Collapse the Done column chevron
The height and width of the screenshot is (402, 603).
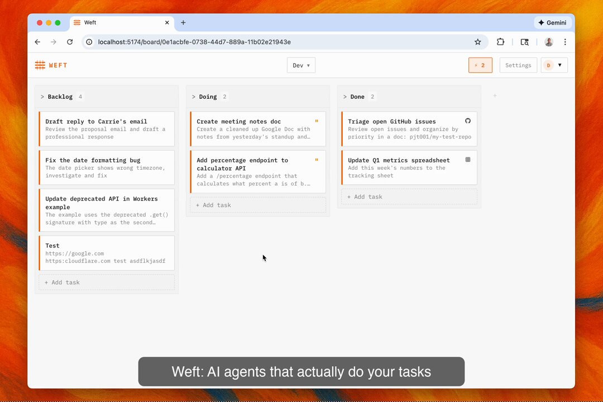click(345, 97)
